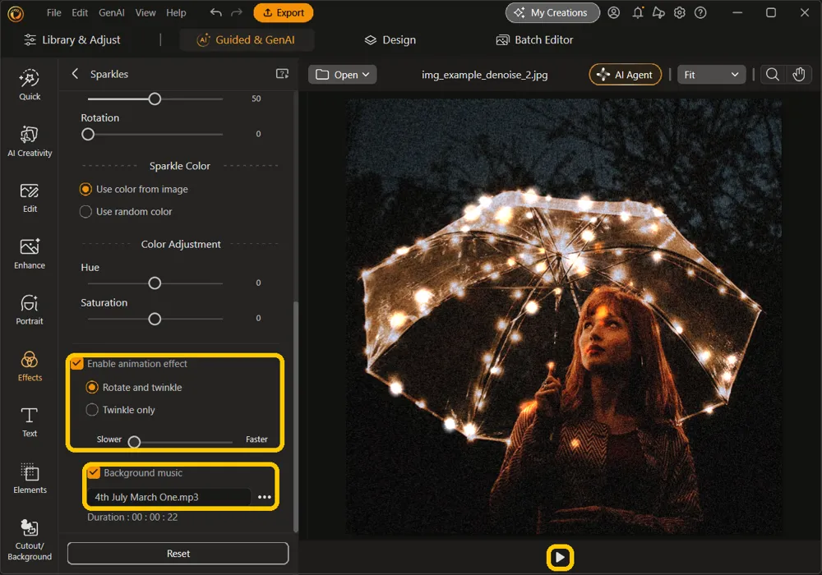Switch to the Design tab

coord(390,39)
